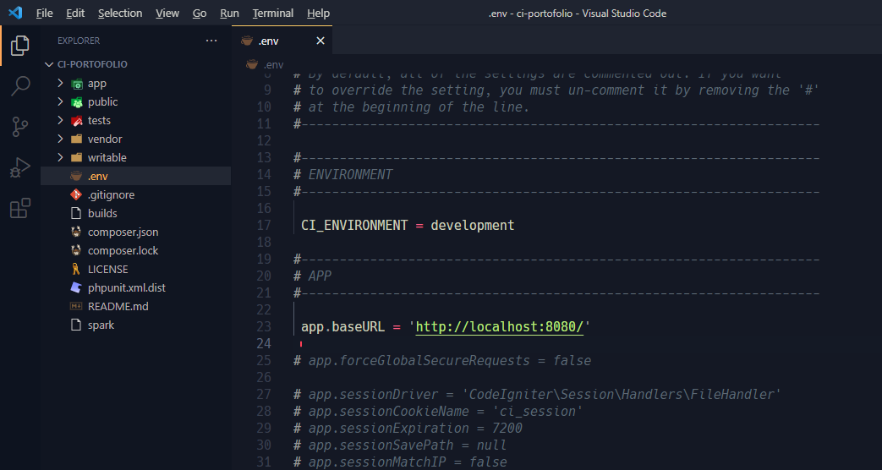This screenshot has width=882, height=470.
Task: Close the .env editor tab
Action: tap(320, 41)
